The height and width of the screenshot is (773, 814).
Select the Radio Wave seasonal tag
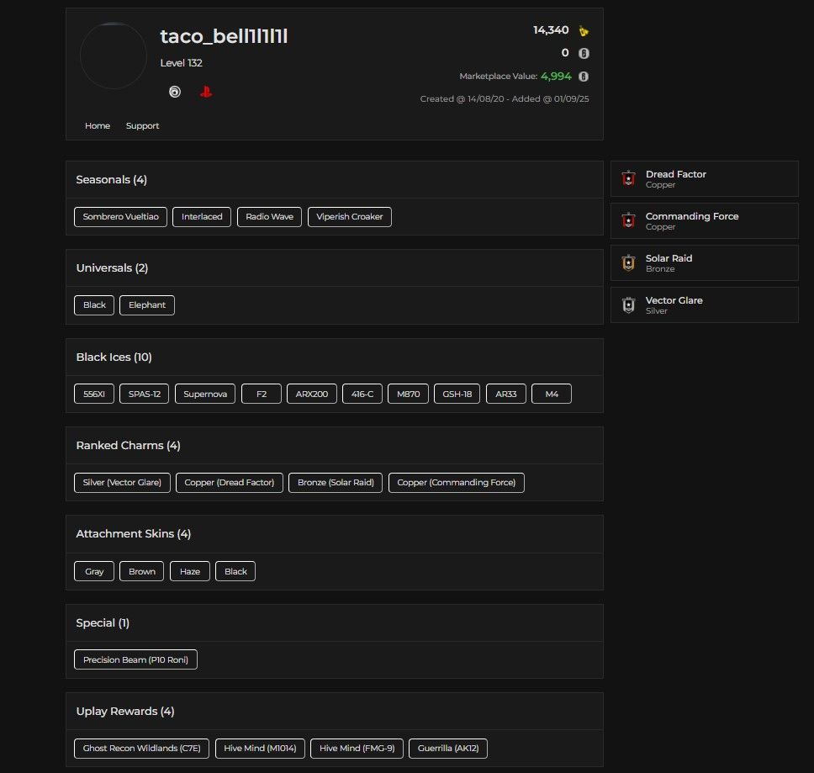tap(269, 217)
